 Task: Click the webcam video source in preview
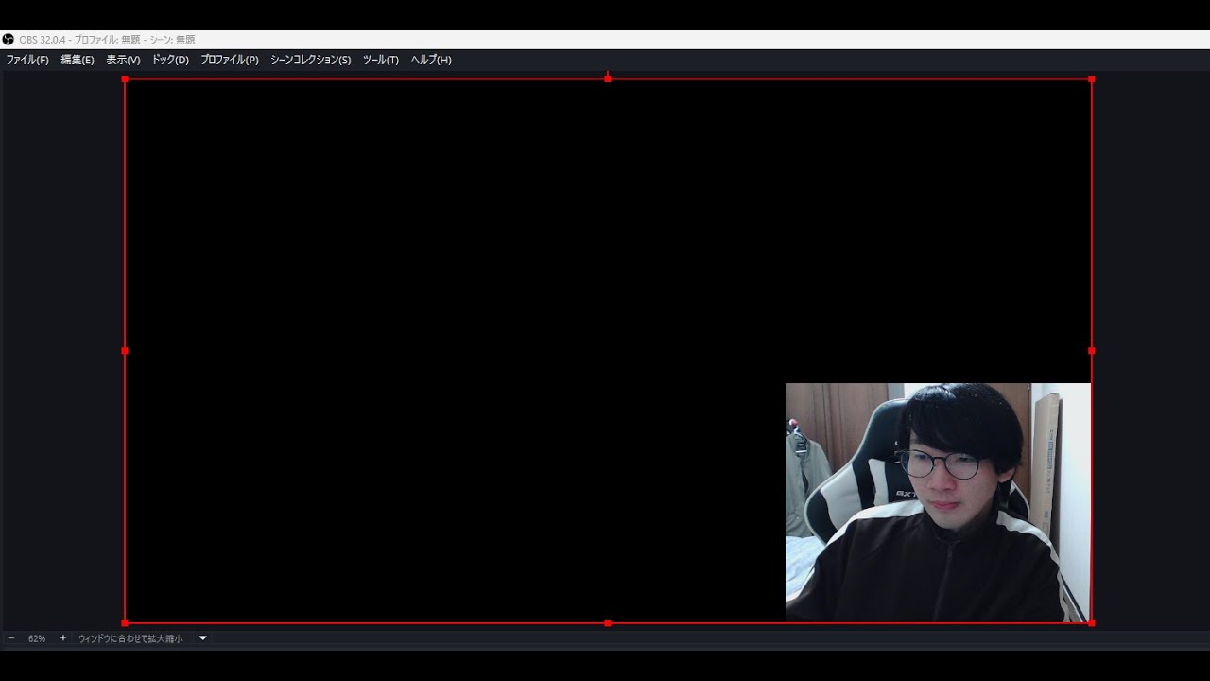pos(938,502)
